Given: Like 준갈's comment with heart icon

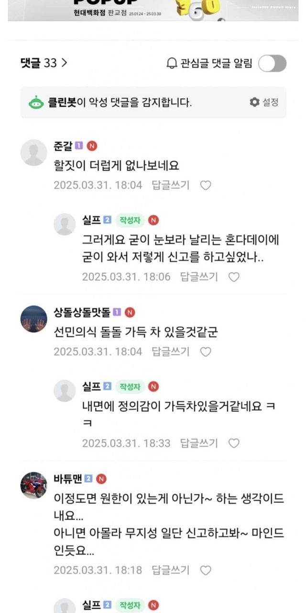Looking at the screenshot, I should tap(206, 185).
